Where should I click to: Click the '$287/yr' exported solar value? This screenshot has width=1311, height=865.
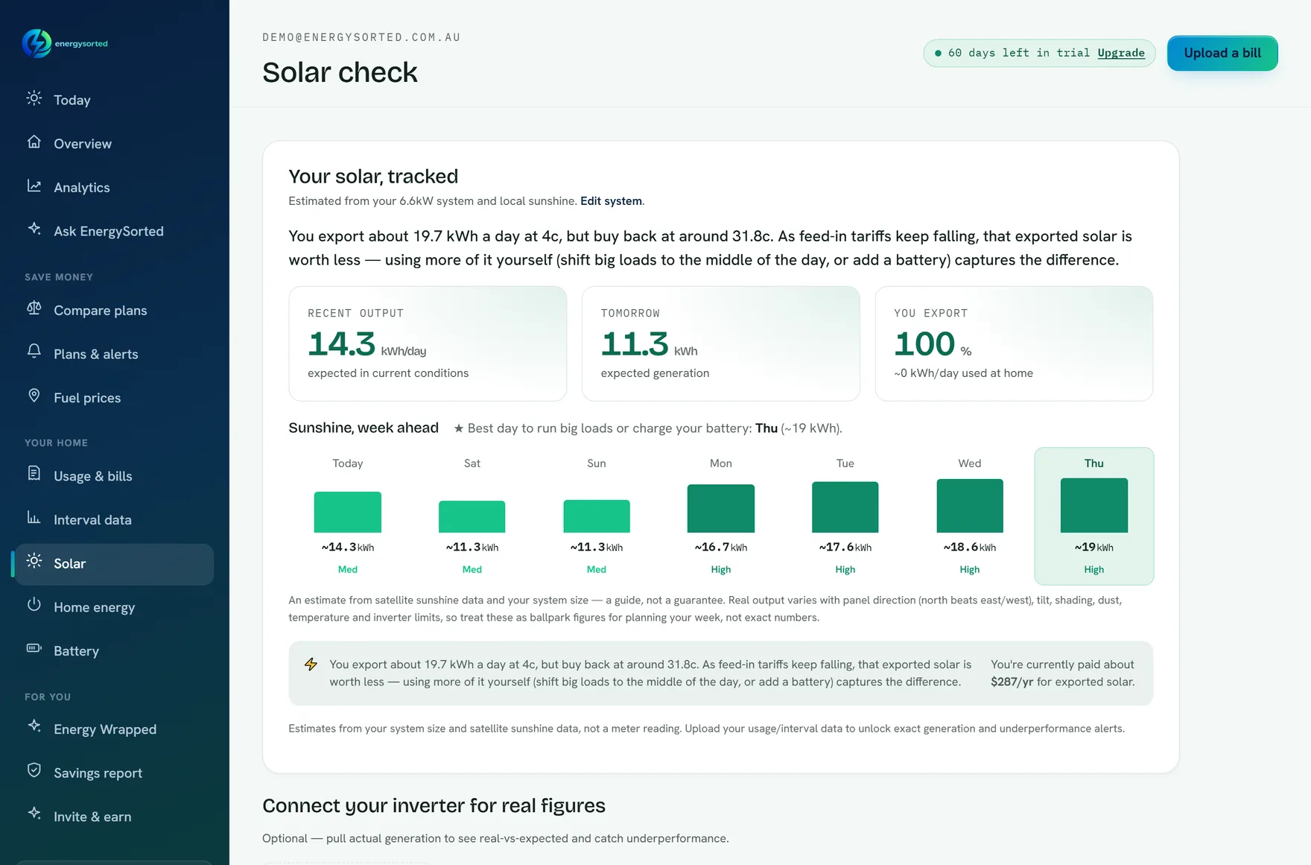[x=1012, y=682]
